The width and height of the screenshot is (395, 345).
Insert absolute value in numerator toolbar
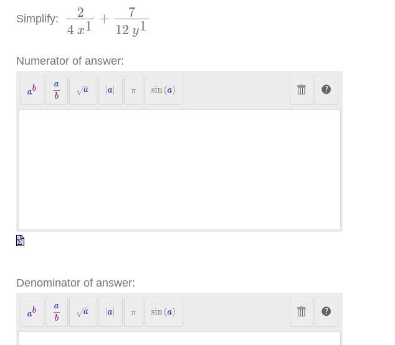(x=110, y=90)
